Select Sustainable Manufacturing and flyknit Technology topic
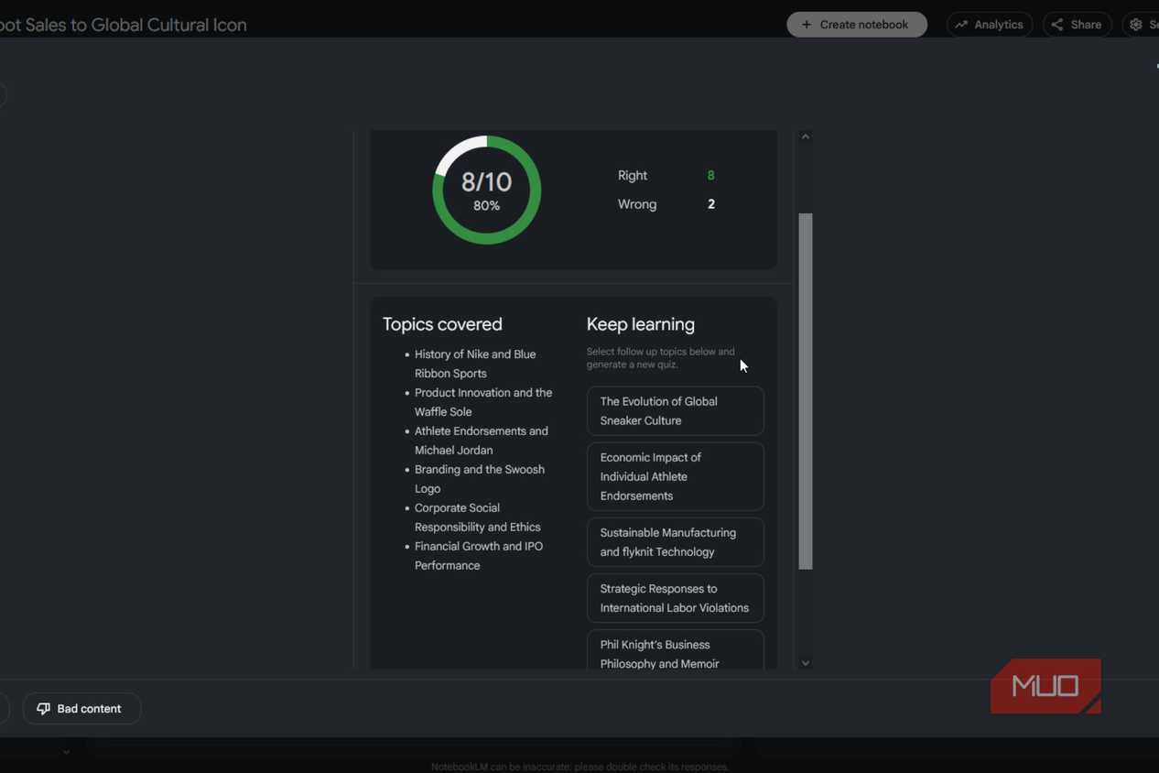1159x773 pixels. click(675, 542)
